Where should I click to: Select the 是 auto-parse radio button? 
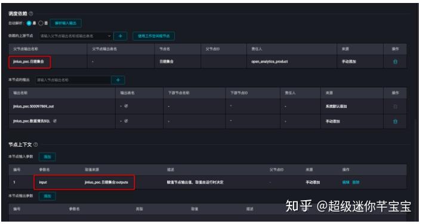(x=29, y=23)
